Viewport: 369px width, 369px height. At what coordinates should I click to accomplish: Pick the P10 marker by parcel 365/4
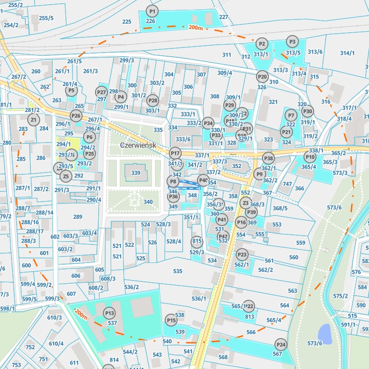tap(310, 157)
